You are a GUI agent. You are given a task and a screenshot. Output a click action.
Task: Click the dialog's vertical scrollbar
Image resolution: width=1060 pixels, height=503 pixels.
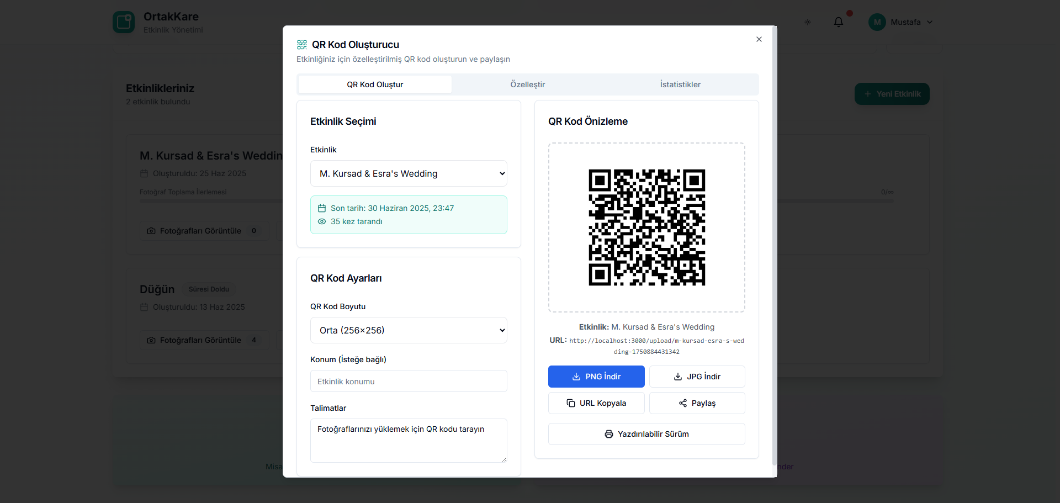pyautogui.click(x=775, y=246)
